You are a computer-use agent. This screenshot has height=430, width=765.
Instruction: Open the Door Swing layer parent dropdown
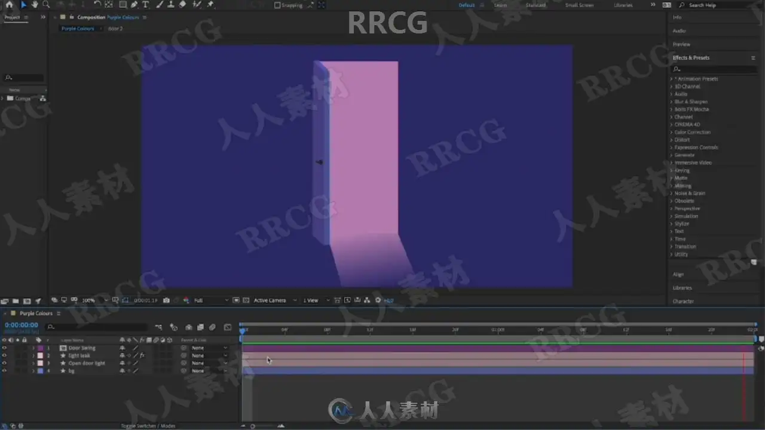(x=209, y=348)
